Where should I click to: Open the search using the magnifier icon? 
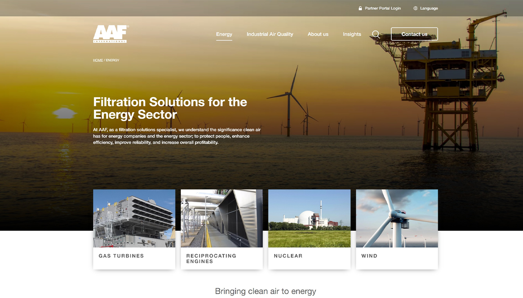[x=376, y=34]
